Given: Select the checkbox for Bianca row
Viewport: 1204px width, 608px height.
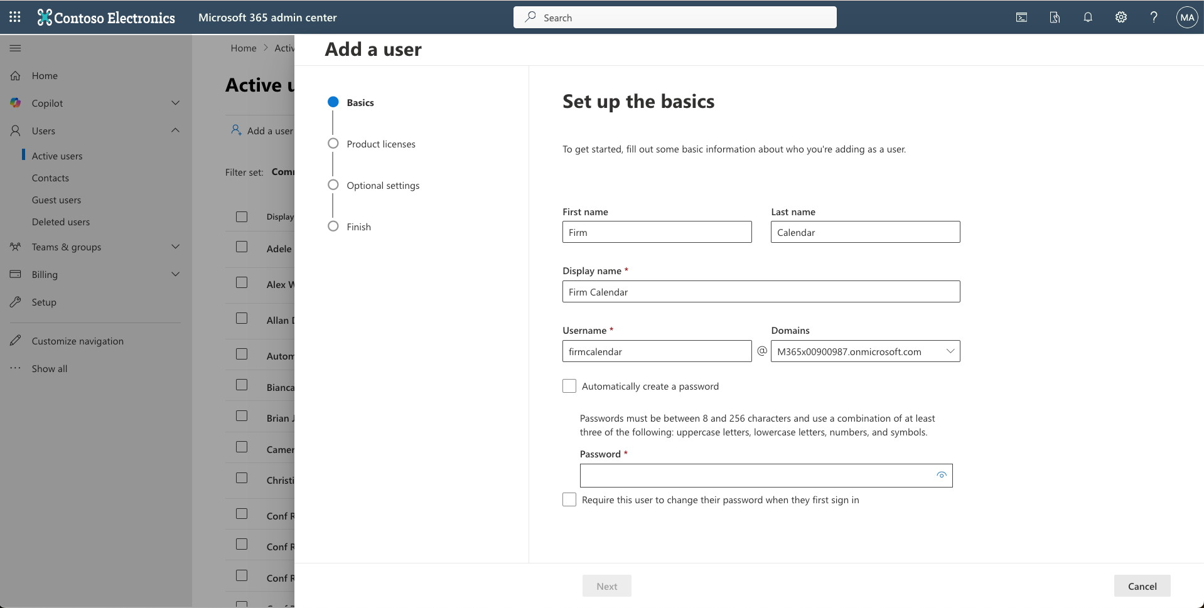Looking at the screenshot, I should coord(242,385).
